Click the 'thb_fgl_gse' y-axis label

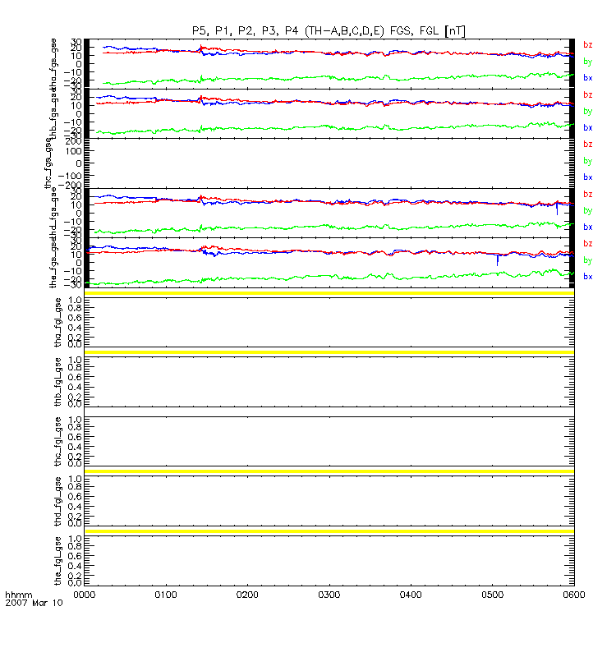57,382
